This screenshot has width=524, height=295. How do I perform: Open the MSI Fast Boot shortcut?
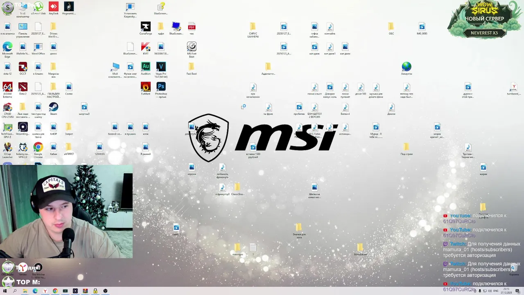(x=192, y=50)
